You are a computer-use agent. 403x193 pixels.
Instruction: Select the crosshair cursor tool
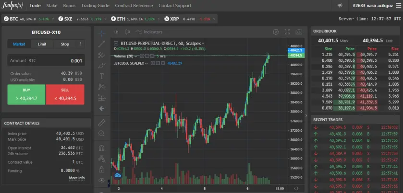point(102,33)
